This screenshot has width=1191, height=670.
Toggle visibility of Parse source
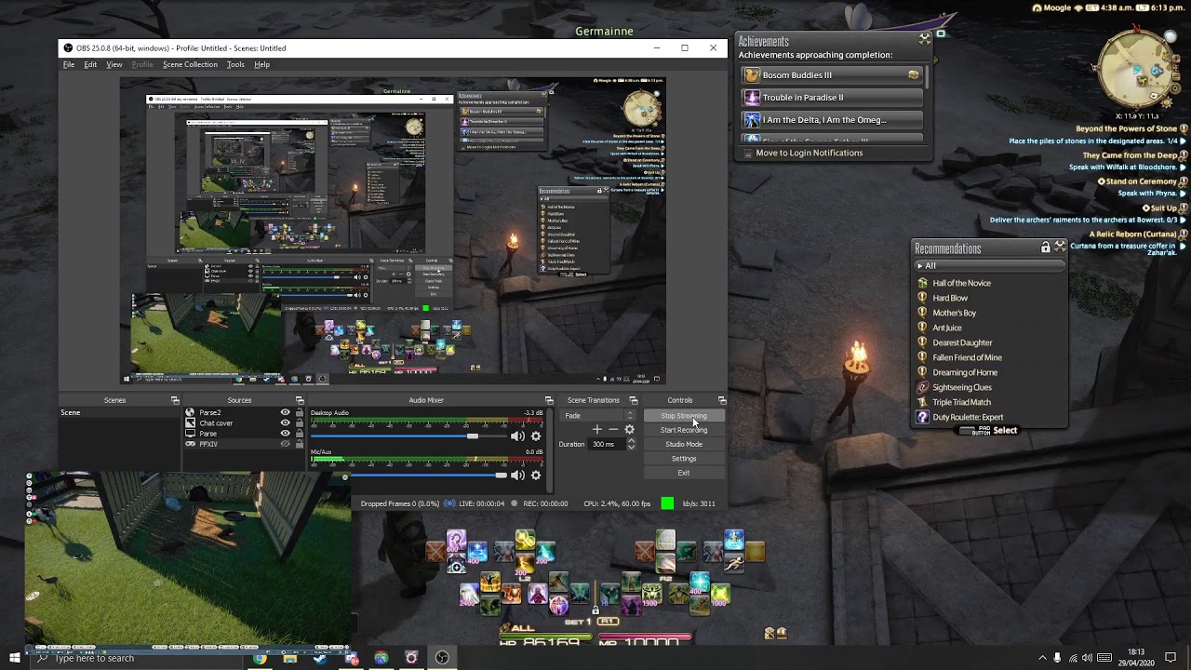(285, 434)
